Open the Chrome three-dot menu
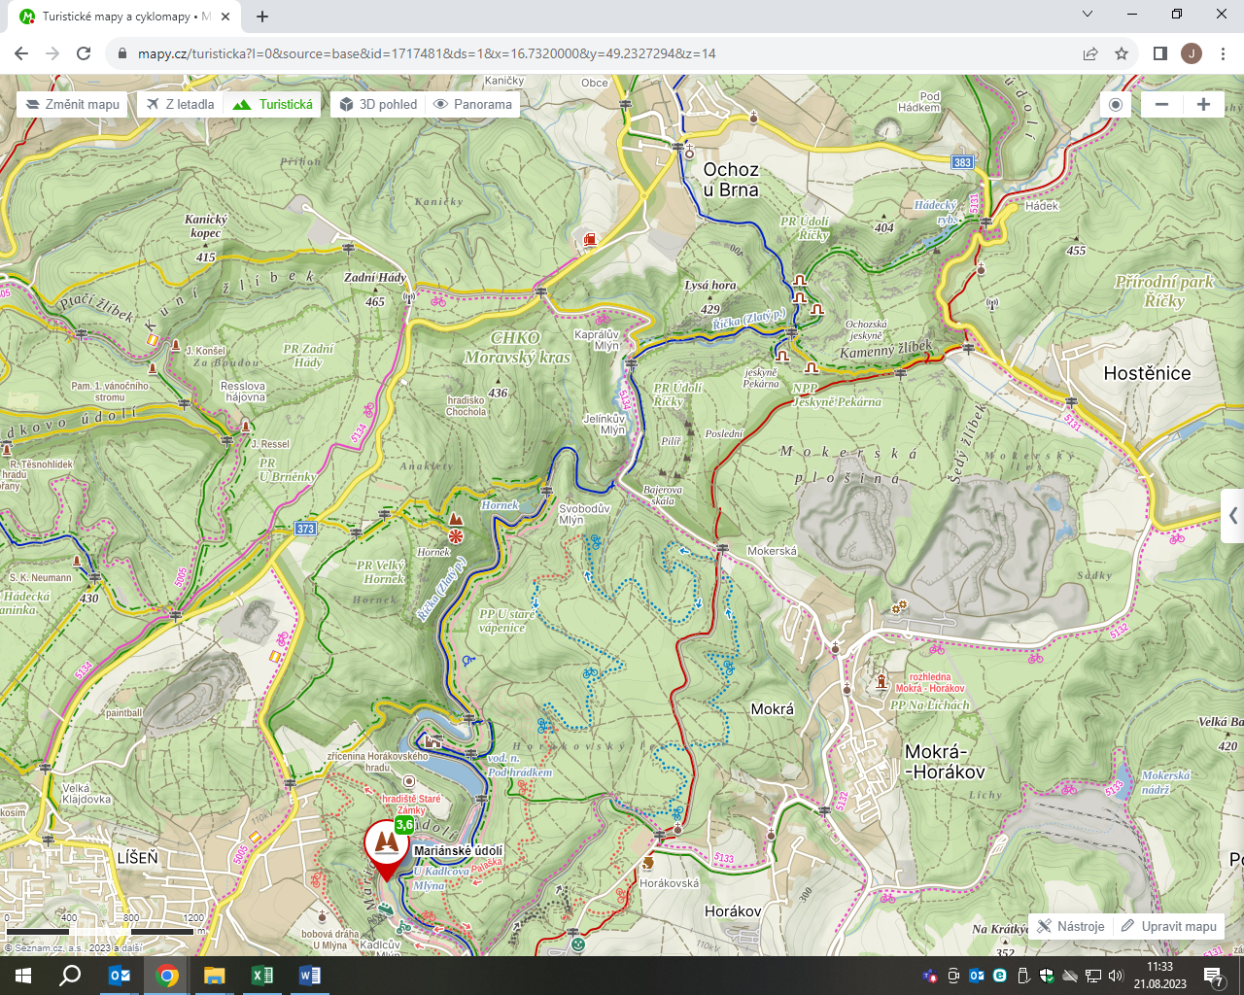 pos(1224,53)
